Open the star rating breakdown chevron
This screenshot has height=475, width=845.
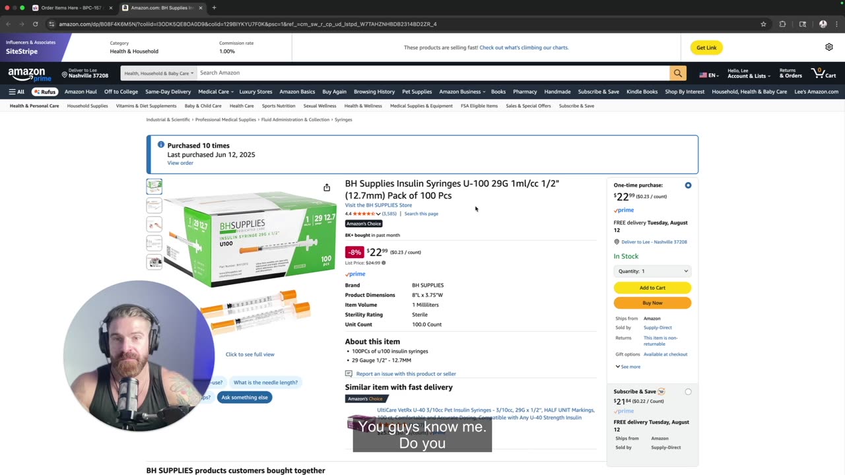pyautogui.click(x=378, y=214)
